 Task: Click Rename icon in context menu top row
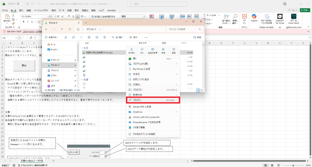153,50
